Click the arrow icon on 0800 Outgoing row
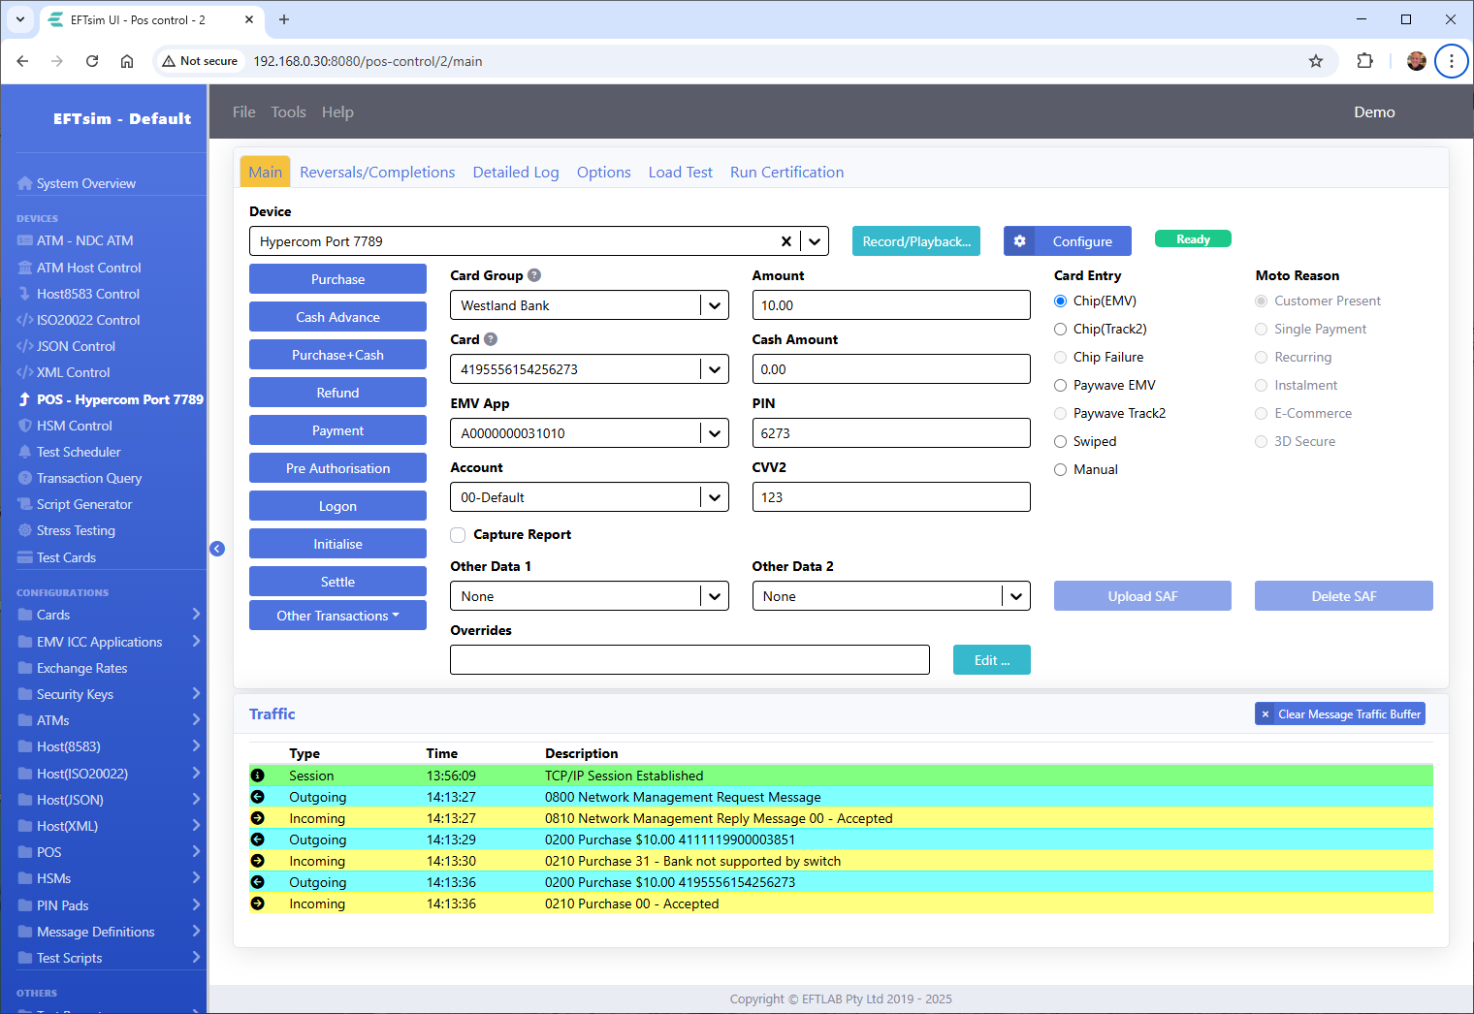The height and width of the screenshot is (1014, 1474). 257,797
